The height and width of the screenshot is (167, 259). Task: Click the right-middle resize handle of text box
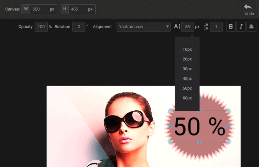click(x=229, y=127)
